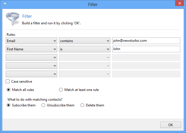Open the Email field dropdown

pyautogui.click(x=31, y=41)
